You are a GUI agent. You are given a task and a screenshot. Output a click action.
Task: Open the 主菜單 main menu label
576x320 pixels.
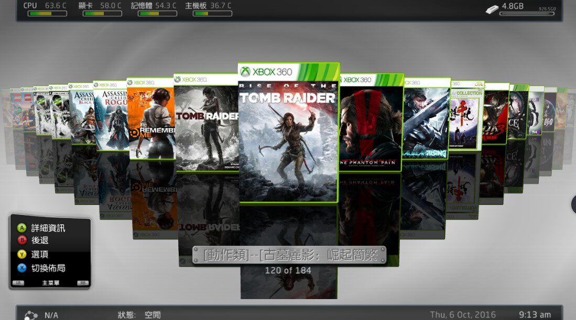[x=50, y=283]
